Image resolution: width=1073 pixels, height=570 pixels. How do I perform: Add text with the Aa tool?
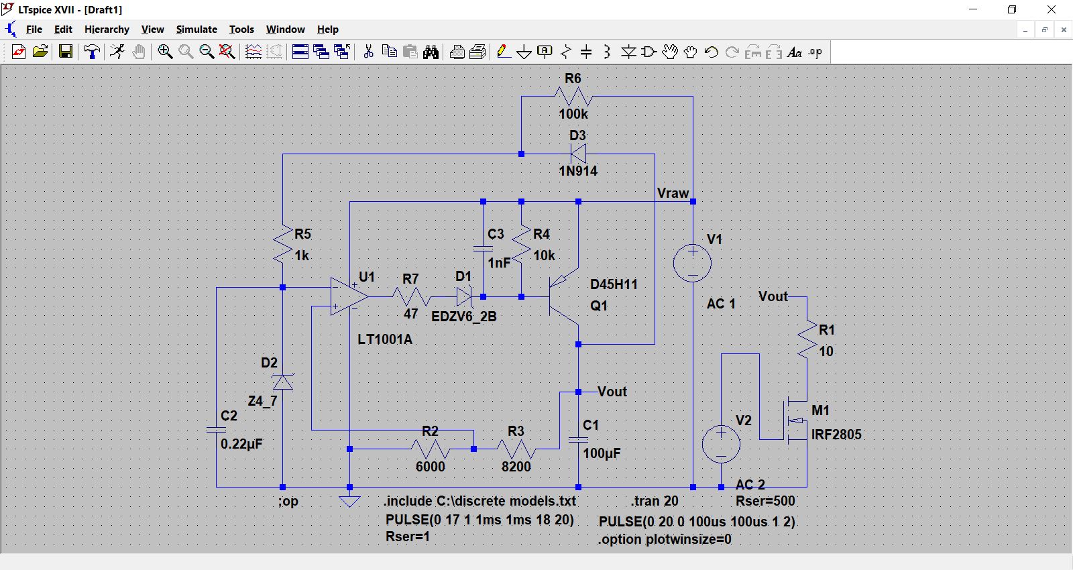(x=795, y=52)
